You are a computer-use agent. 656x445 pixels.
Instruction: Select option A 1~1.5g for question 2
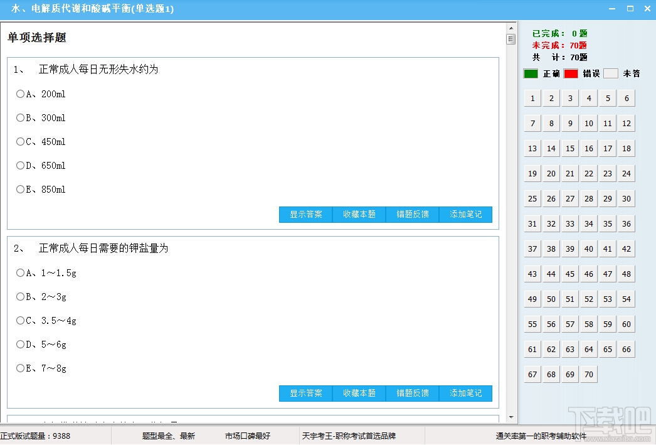coord(20,272)
